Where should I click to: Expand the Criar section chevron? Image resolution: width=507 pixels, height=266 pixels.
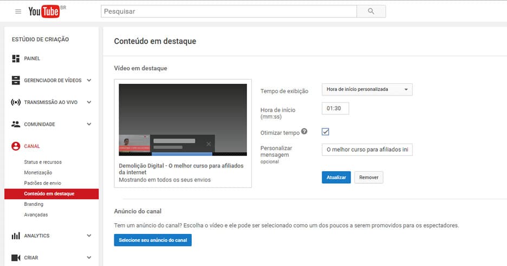pyautogui.click(x=89, y=257)
